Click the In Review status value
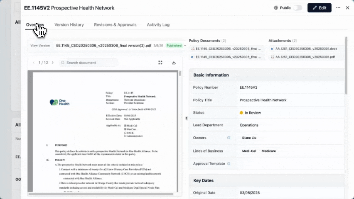The height and width of the screenshot is (199, 354). pos(250,113)
